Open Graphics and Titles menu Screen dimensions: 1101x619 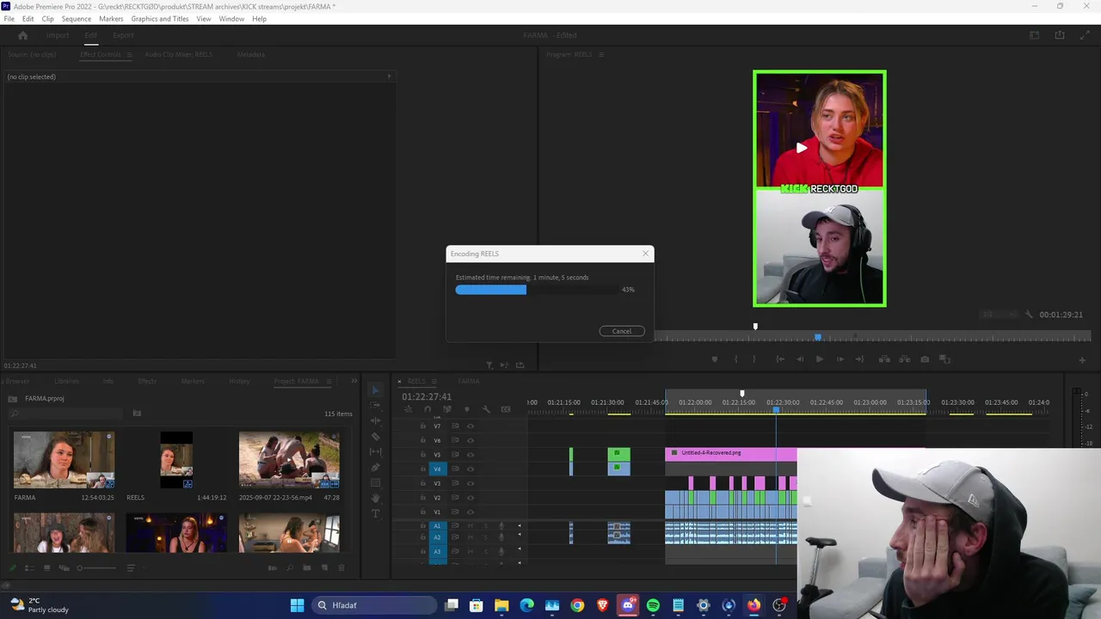160,19
